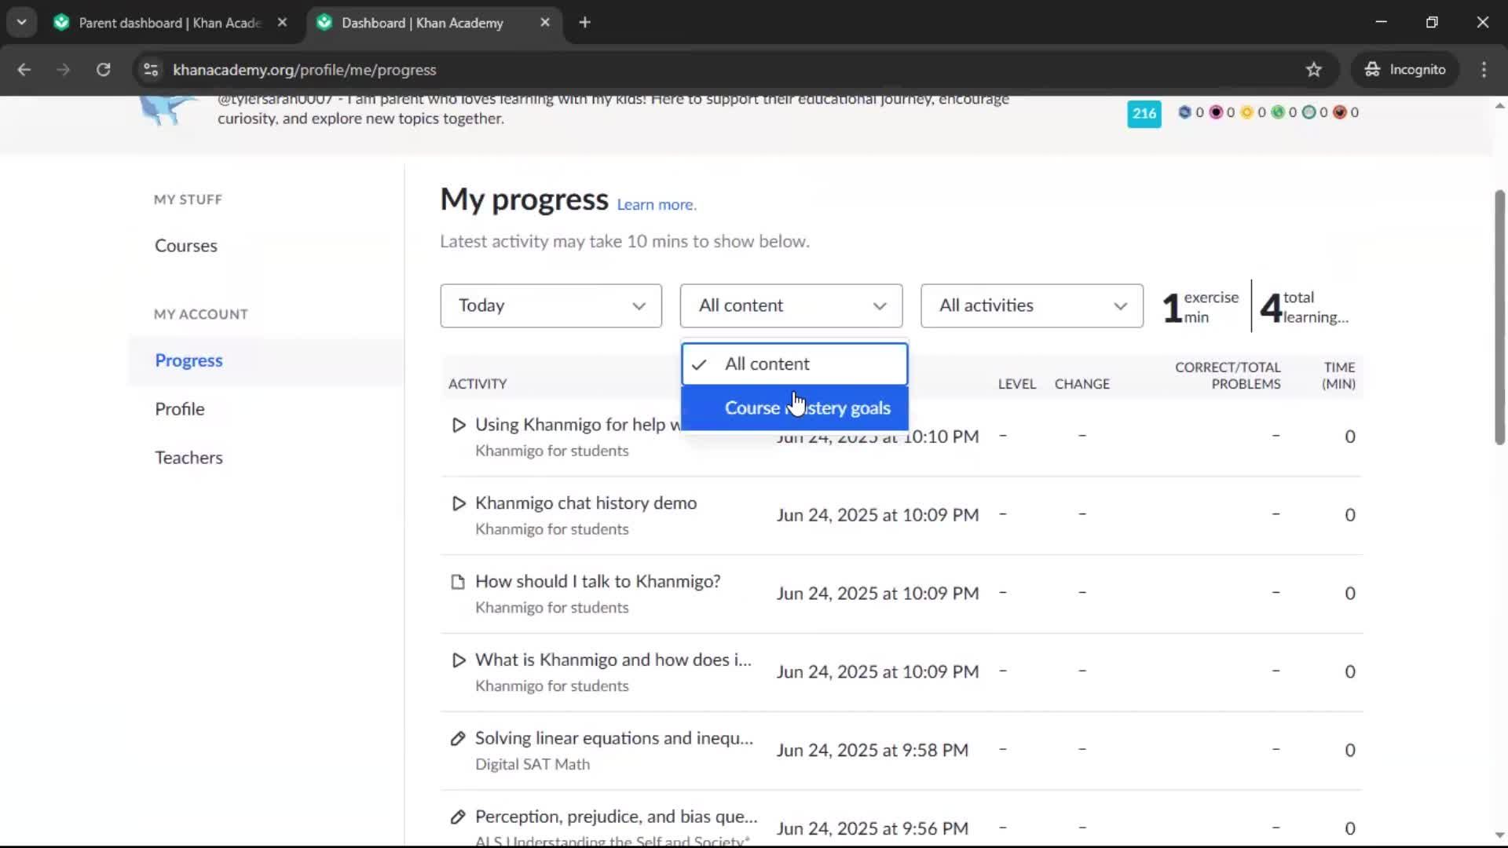Open Profile in sidebar
This screenshot has height=848, width=1508.
[x=180, y=409]
